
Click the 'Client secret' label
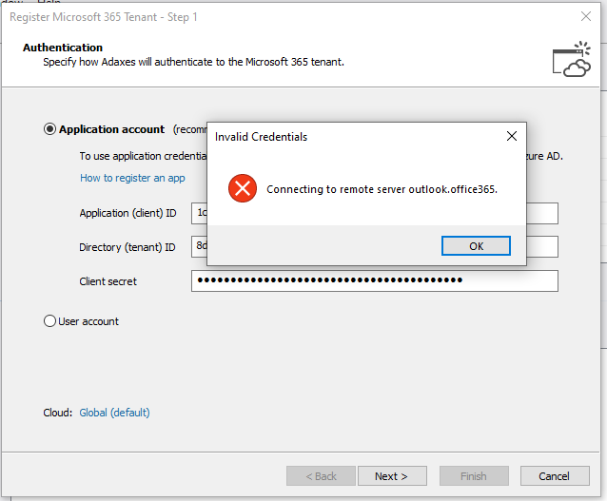[108, 281]
